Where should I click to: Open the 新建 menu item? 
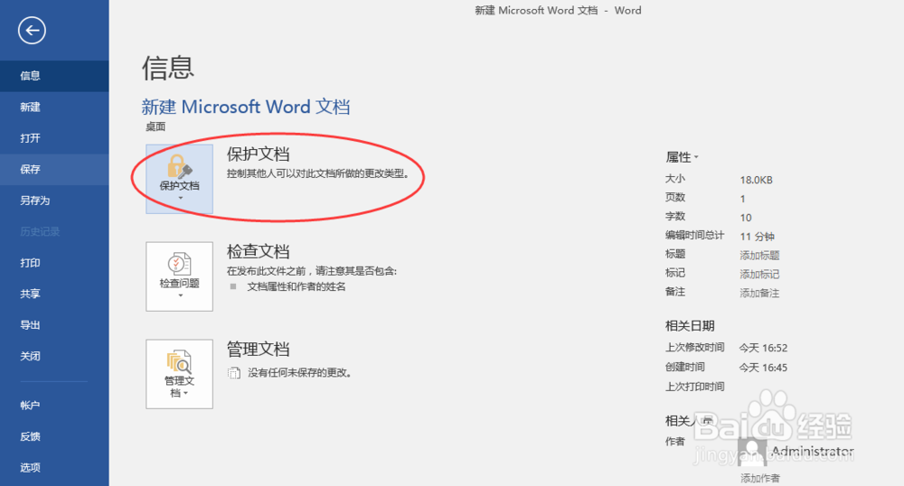pyautogui.click(x=54, y=107)
